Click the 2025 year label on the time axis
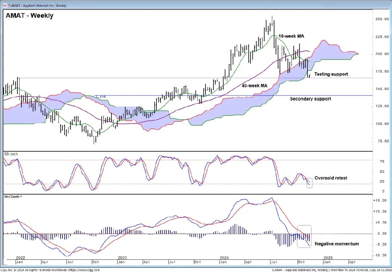The width and height of the screenshot is (392, 272). click(x=328, y=258)
